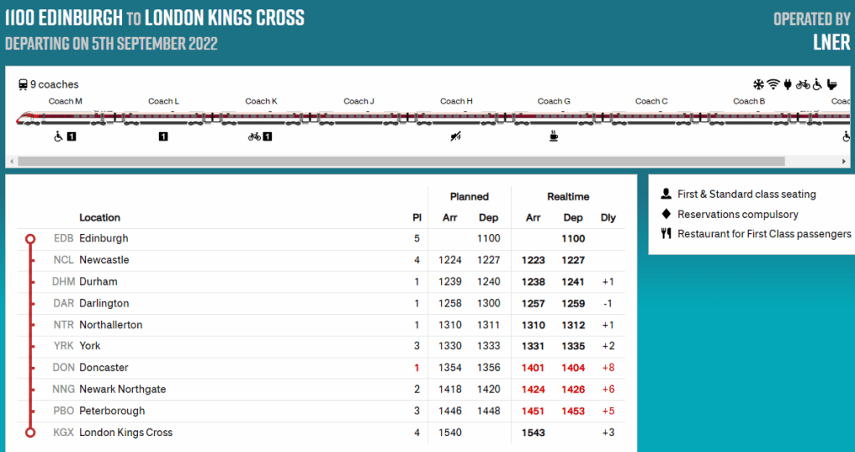Click bicycle icon under Coach K

click(254, 137)
